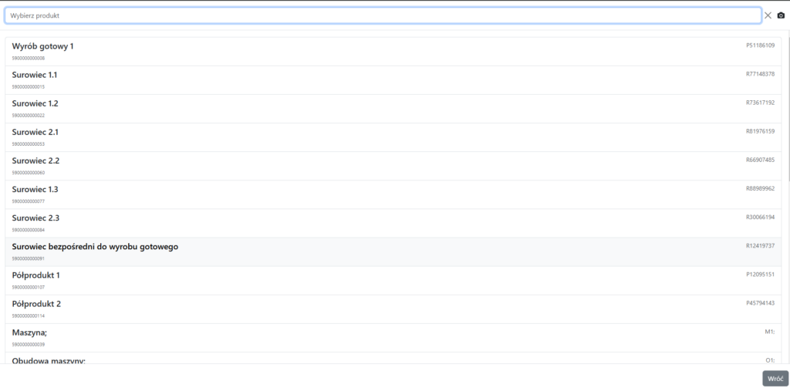
Task: Click the camera scan icon
Action: click(780, 15)
